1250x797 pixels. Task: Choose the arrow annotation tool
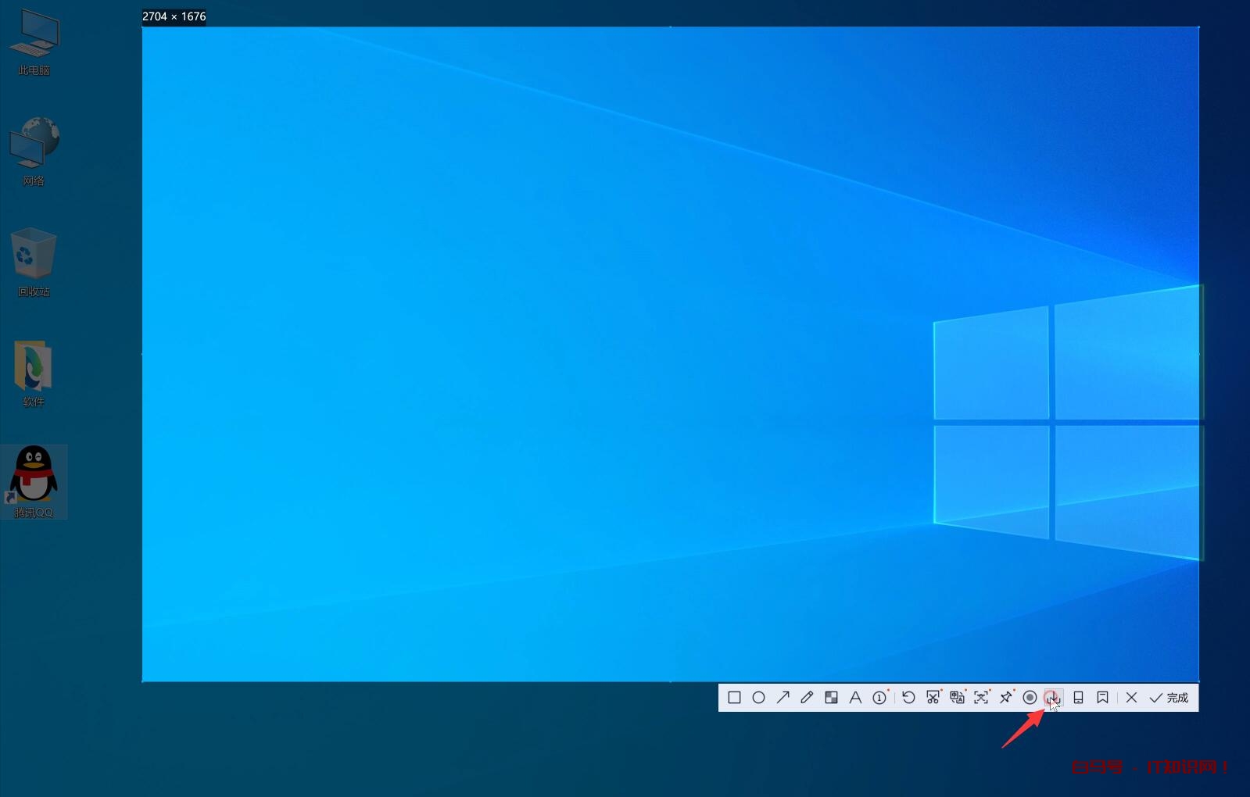(783, 698)
